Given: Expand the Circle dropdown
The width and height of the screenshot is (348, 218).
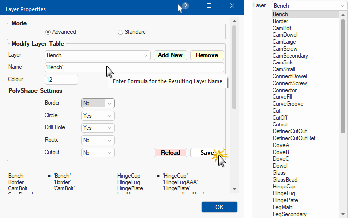Looking at the screenshot, I should 97,116.
